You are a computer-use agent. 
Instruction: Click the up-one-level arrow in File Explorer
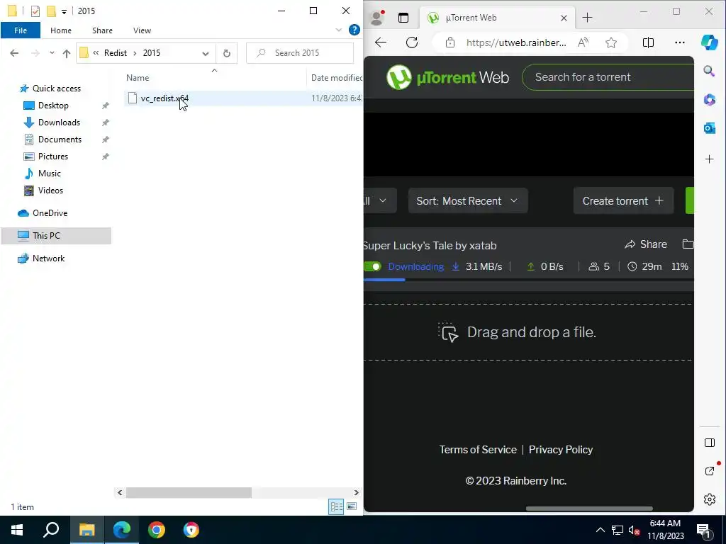[x=66, y=53]
